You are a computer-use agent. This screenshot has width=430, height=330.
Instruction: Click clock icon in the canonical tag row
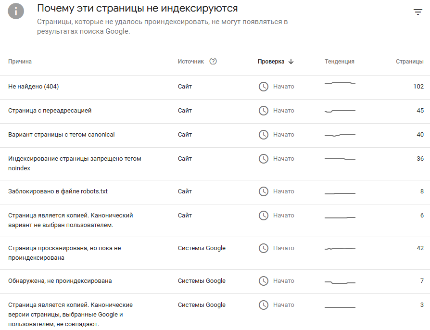click(264, 135)
